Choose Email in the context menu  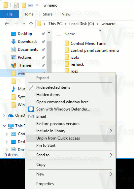(x=70, y=116)
